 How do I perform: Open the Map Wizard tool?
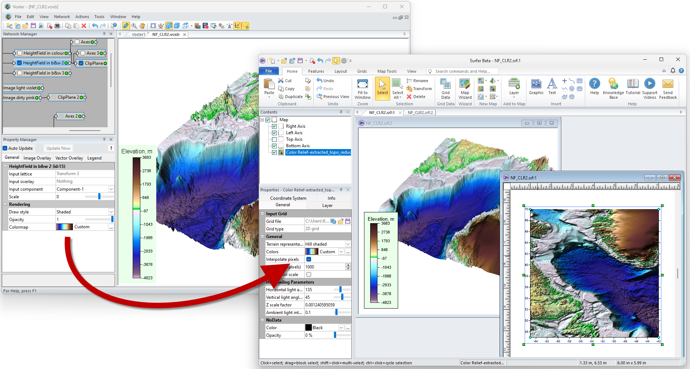coord(465,84)
